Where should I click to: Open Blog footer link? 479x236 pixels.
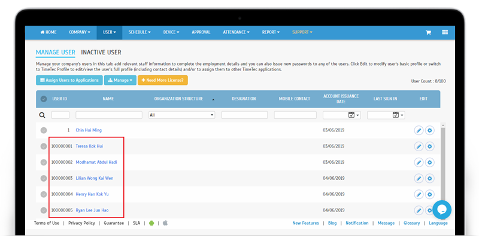coord(332,223)
